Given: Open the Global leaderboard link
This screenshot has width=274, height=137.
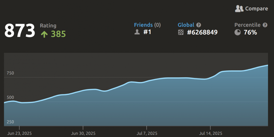Looking at the screenshot, I should coord(186,25).
